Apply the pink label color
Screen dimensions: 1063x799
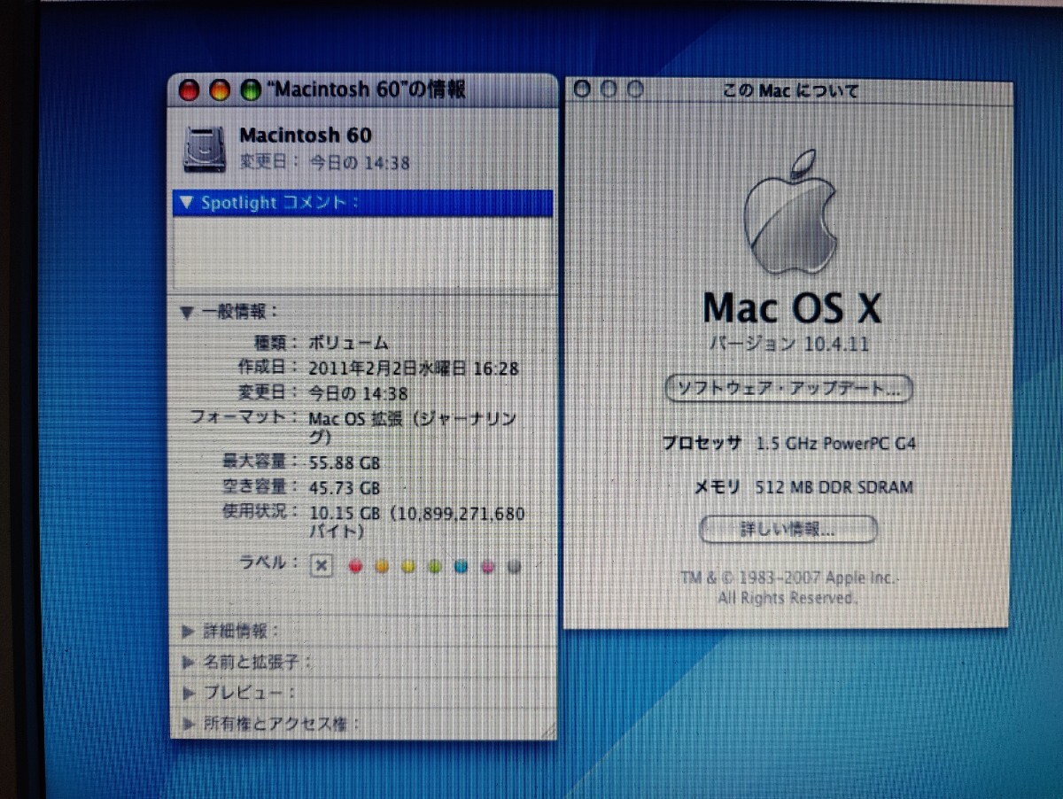tap(487, 567)
